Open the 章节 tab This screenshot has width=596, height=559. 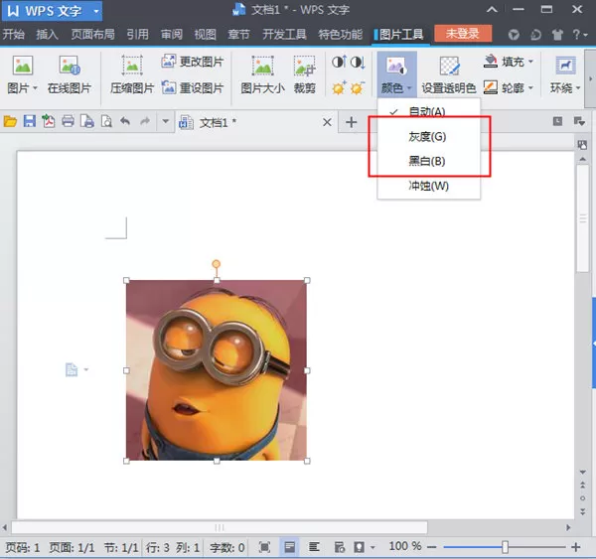point(238,34)
